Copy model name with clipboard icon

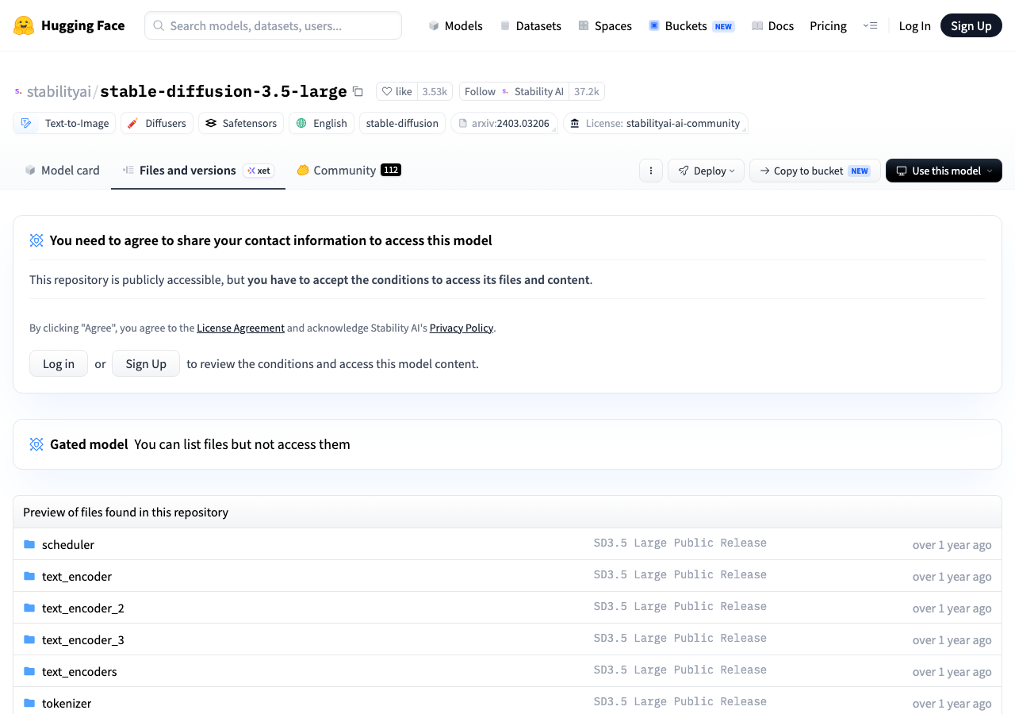358,91
